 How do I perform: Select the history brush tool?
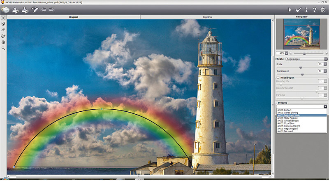click(x=3, y=36)
